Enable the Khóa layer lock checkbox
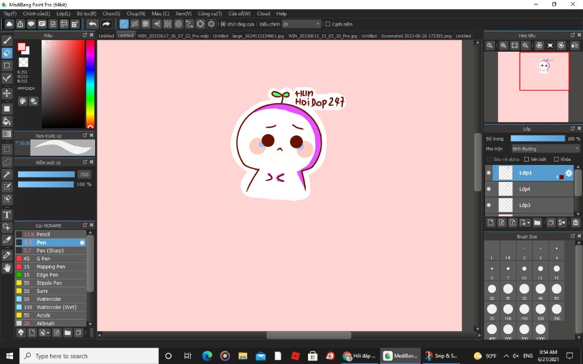Image resolution: width=583 pixels, height=364 pixels. tap(556, 159)
